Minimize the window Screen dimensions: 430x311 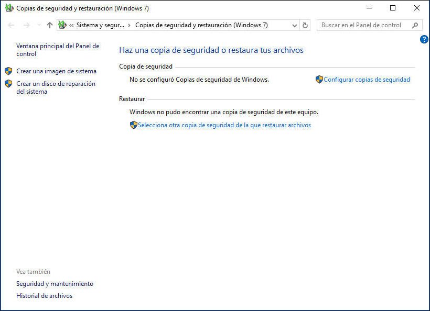[x=369, y=8]
